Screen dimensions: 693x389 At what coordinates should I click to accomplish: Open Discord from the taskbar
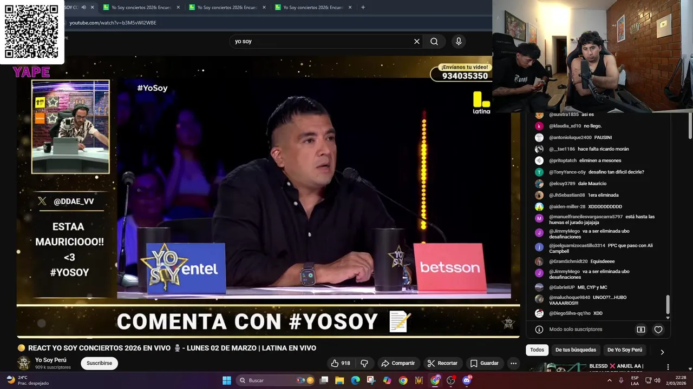[467, 380]
